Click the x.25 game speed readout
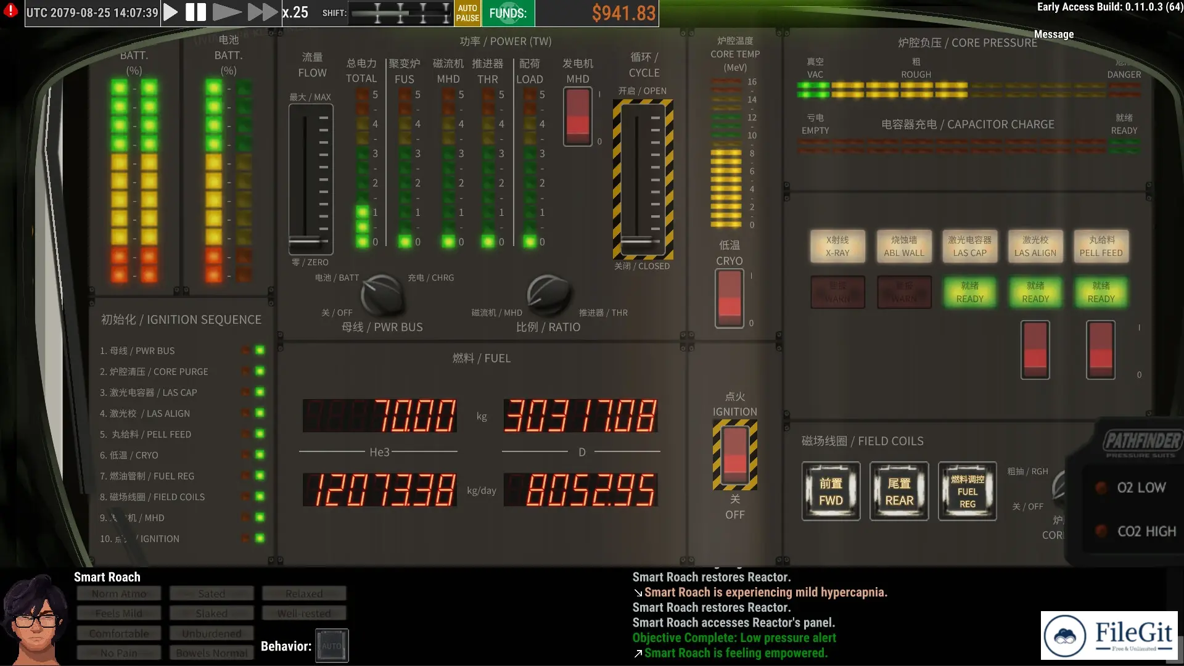The image size is (1184, 666). click(x=295, y=13)
